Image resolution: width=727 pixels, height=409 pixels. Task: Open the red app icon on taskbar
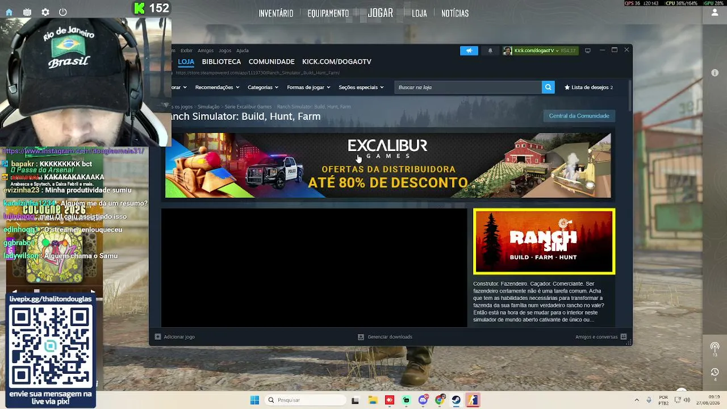point(389,400)
